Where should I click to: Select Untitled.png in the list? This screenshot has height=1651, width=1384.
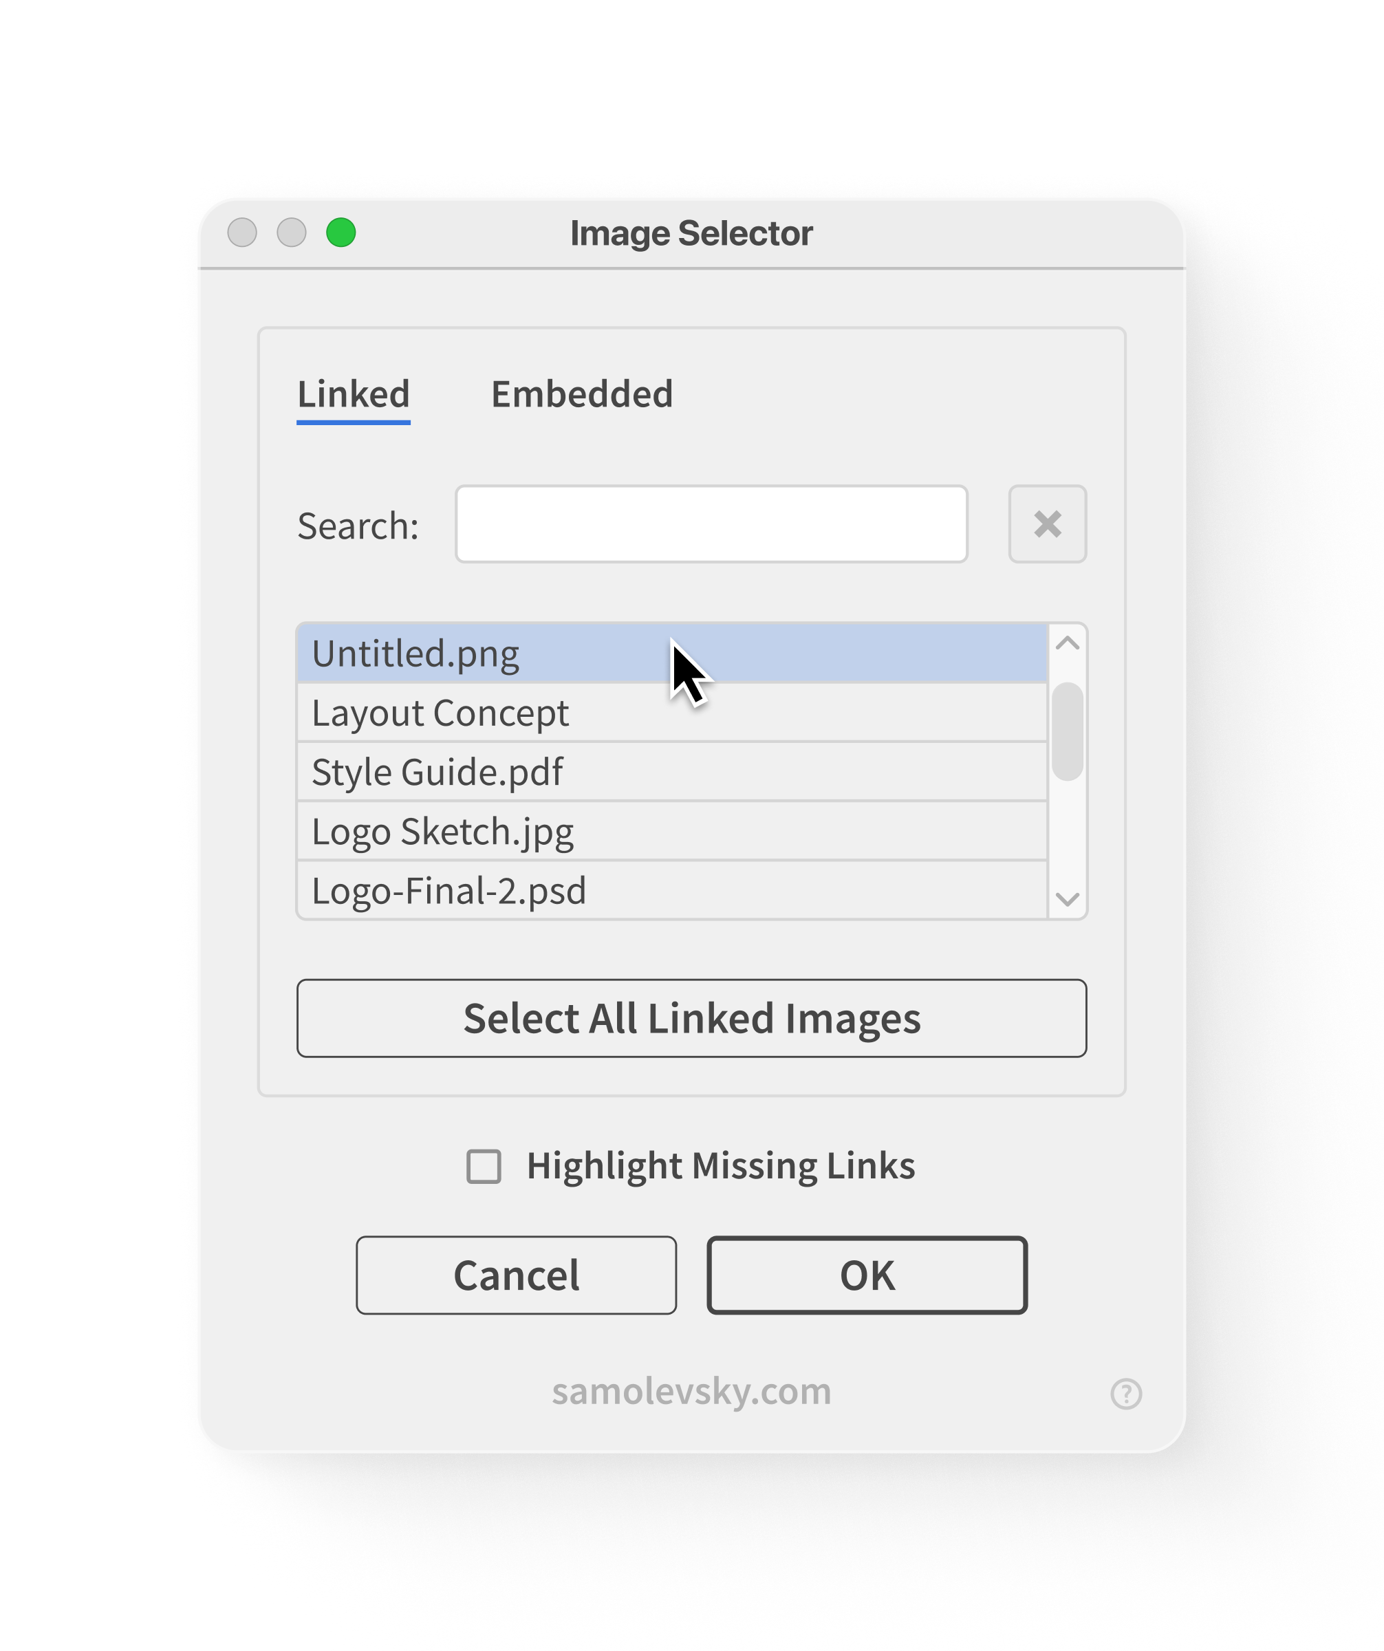click(x=672, y=653)
